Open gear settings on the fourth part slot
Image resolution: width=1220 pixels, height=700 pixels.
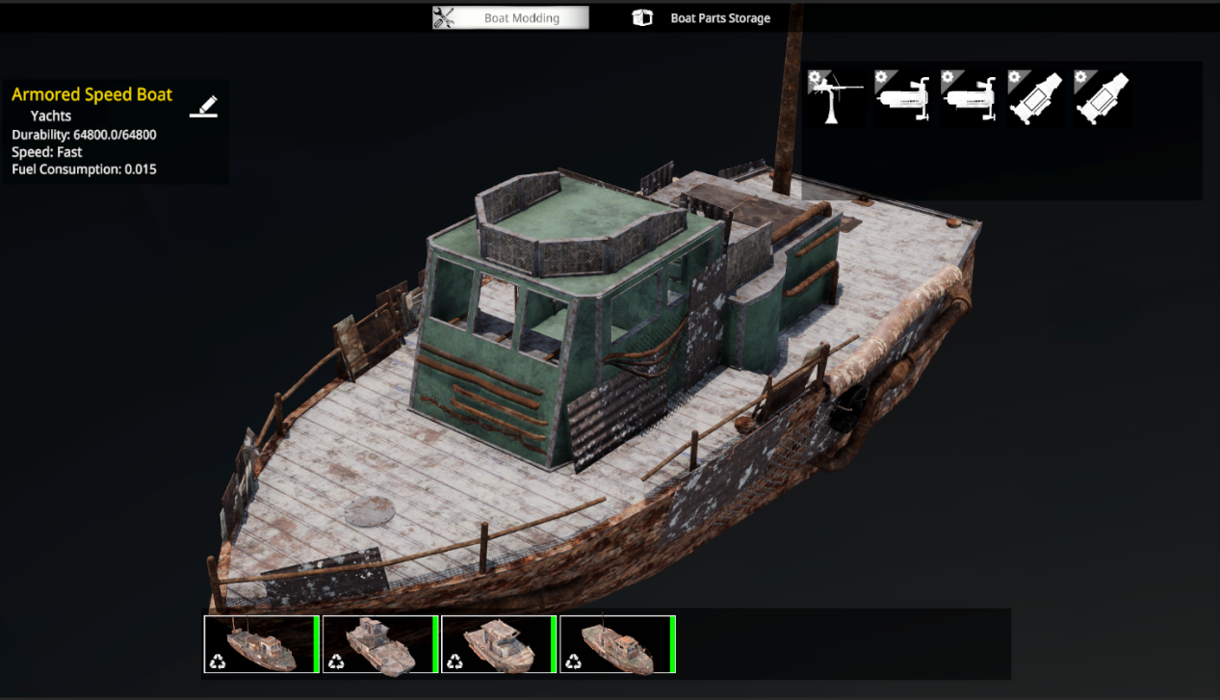[x=1014, y=77]
